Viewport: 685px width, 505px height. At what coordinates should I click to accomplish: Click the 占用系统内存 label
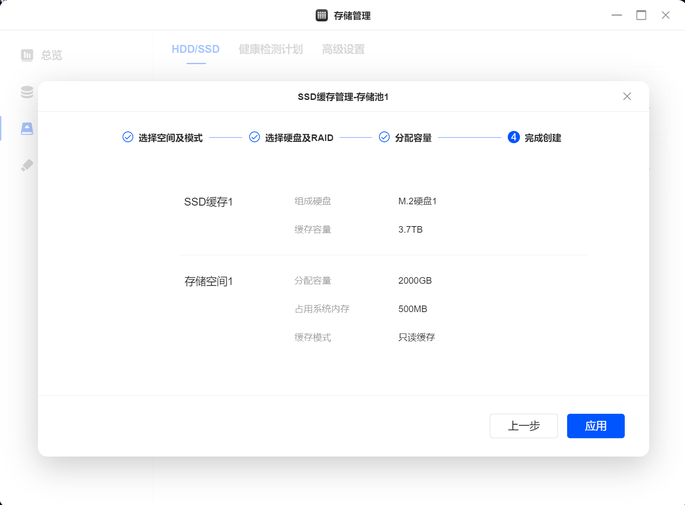pos(322,309)
